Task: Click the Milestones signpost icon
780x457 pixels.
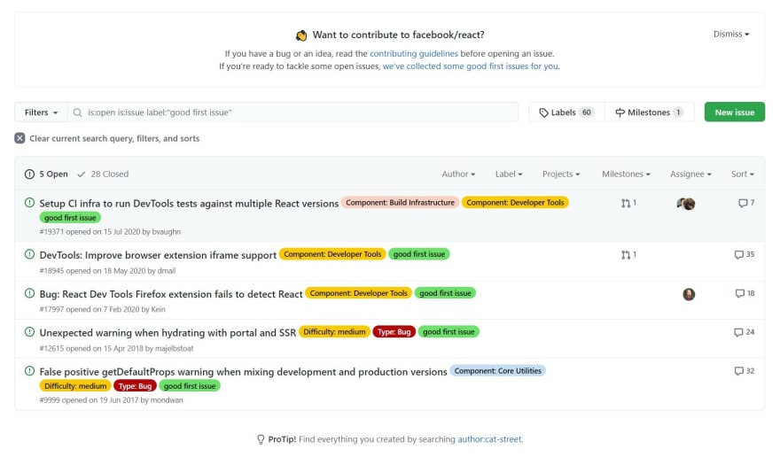Action: pyautogui.click(x=620, y=112)
